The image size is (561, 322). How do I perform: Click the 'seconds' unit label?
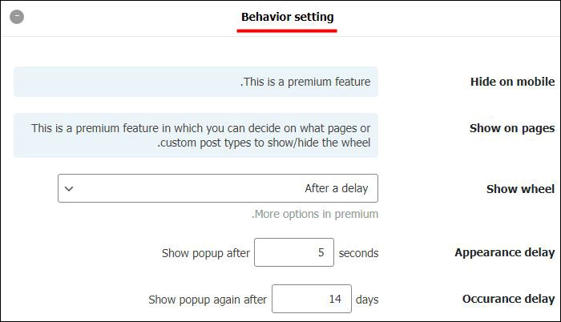pyautogui.click(x=358, y=253)
